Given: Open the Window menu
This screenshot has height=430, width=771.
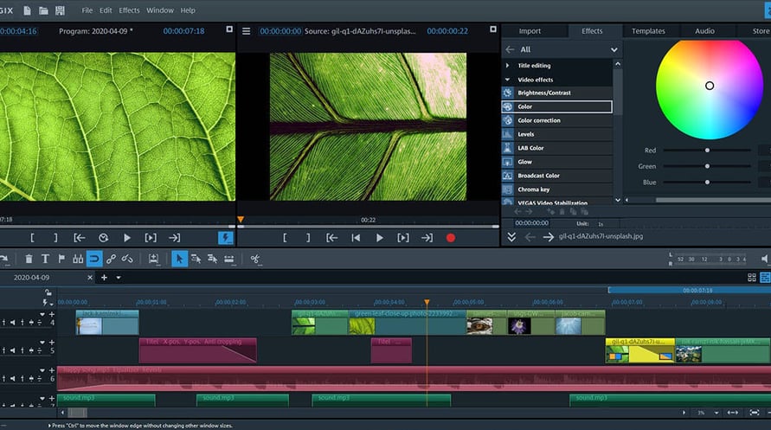Looking at the screenshot, I should point(160,10).
